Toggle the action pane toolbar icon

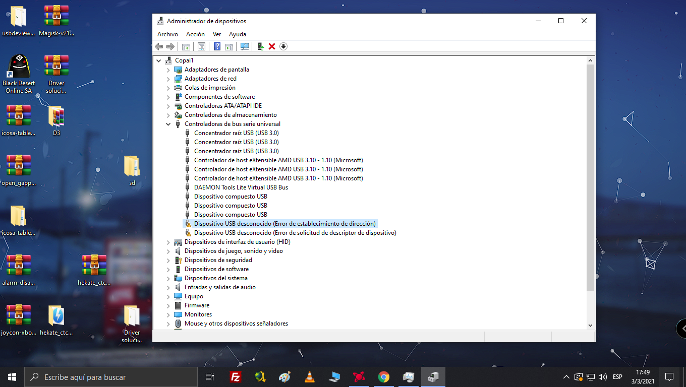pyautogui.click(x=228, y=46)
